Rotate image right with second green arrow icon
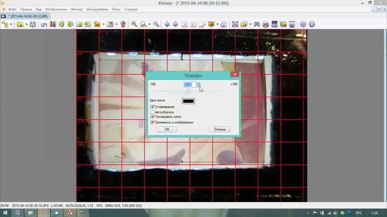The width and height of the screenshot is (387, 217). (70, 24)
